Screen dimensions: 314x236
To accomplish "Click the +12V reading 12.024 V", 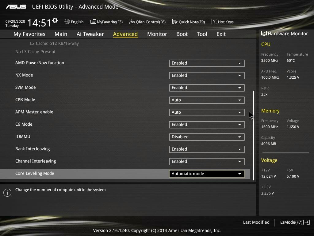I will point(269,176).
